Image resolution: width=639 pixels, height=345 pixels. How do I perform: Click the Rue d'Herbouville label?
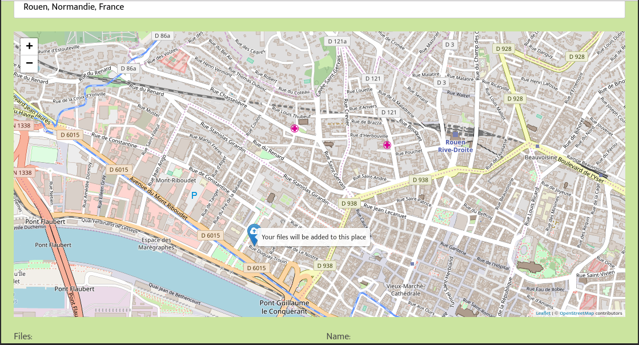click(x=369, y=135)
